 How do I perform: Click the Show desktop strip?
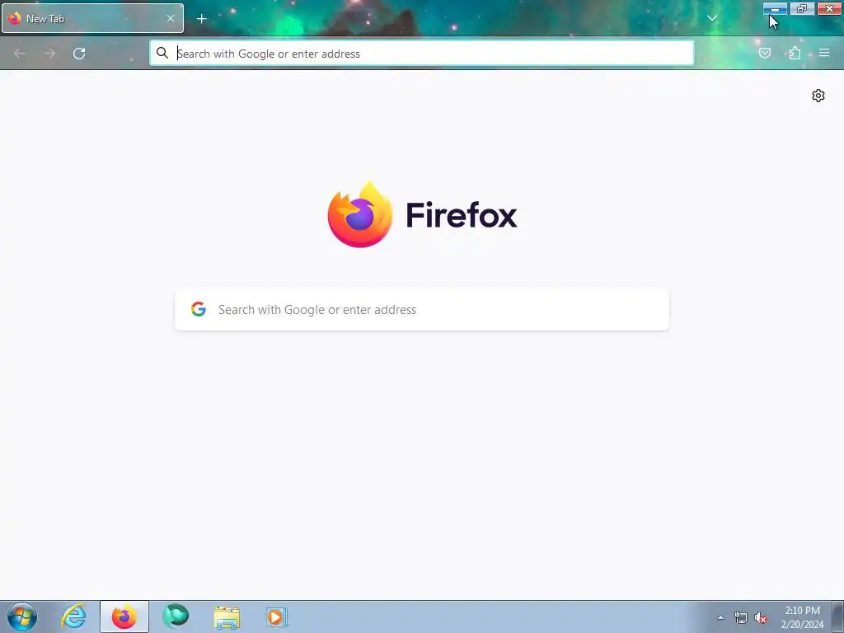838,617
